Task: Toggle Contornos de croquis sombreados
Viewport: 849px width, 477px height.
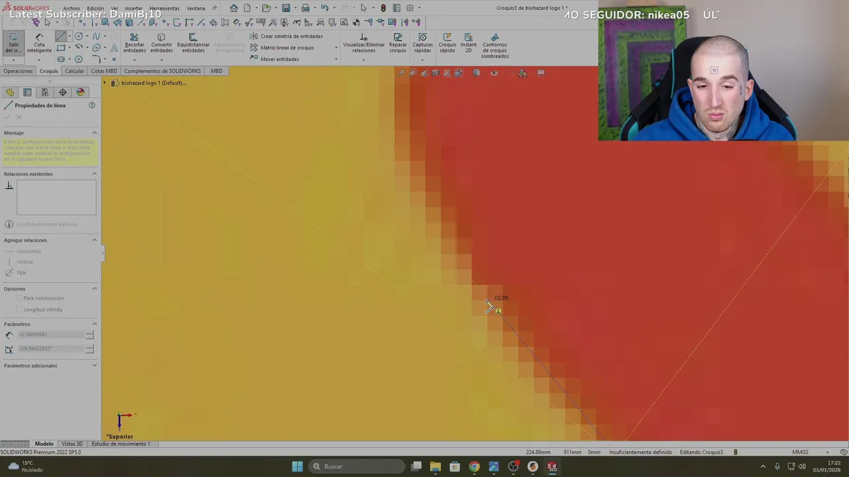Action: pyautogui.click(x=495, y=46)
